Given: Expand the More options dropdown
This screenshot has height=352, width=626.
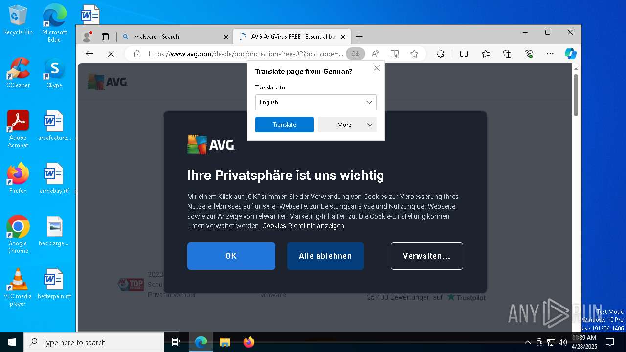Looking at the screenshot, I should pyautogui.click(x=347, y=125).
